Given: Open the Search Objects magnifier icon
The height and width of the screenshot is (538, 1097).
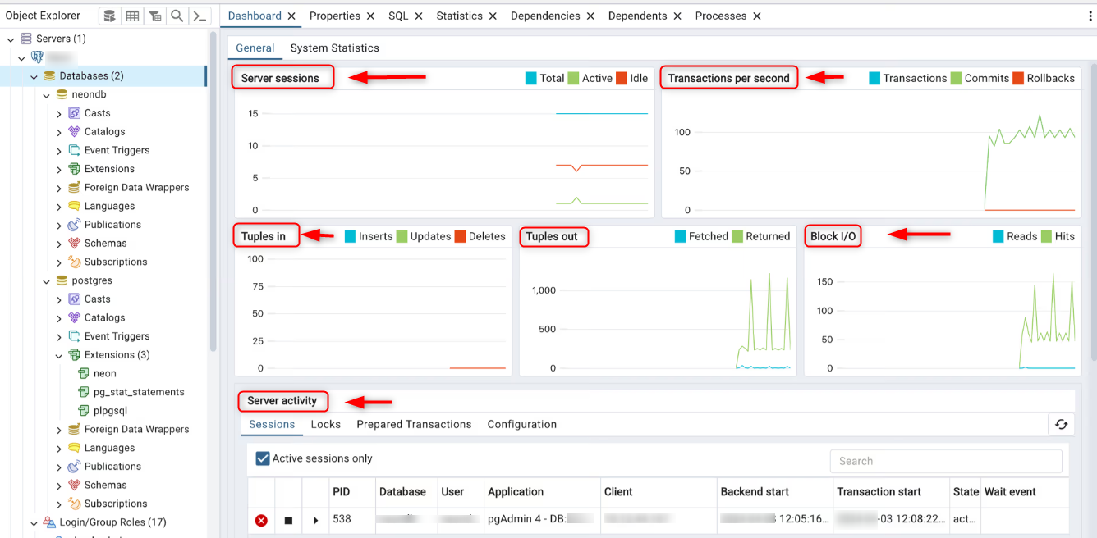Looking at the screenshot, I should [177, 16].
